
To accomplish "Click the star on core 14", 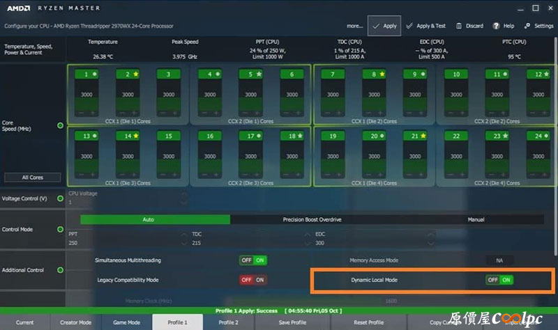I will click(136, 136).
